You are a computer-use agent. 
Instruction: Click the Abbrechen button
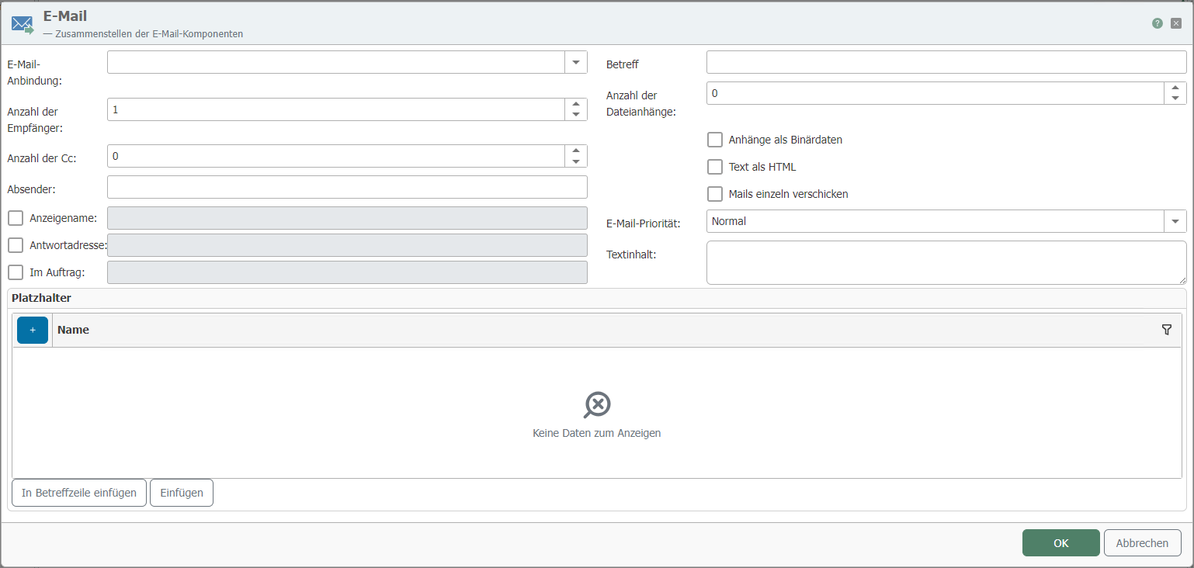(1142, 542)
